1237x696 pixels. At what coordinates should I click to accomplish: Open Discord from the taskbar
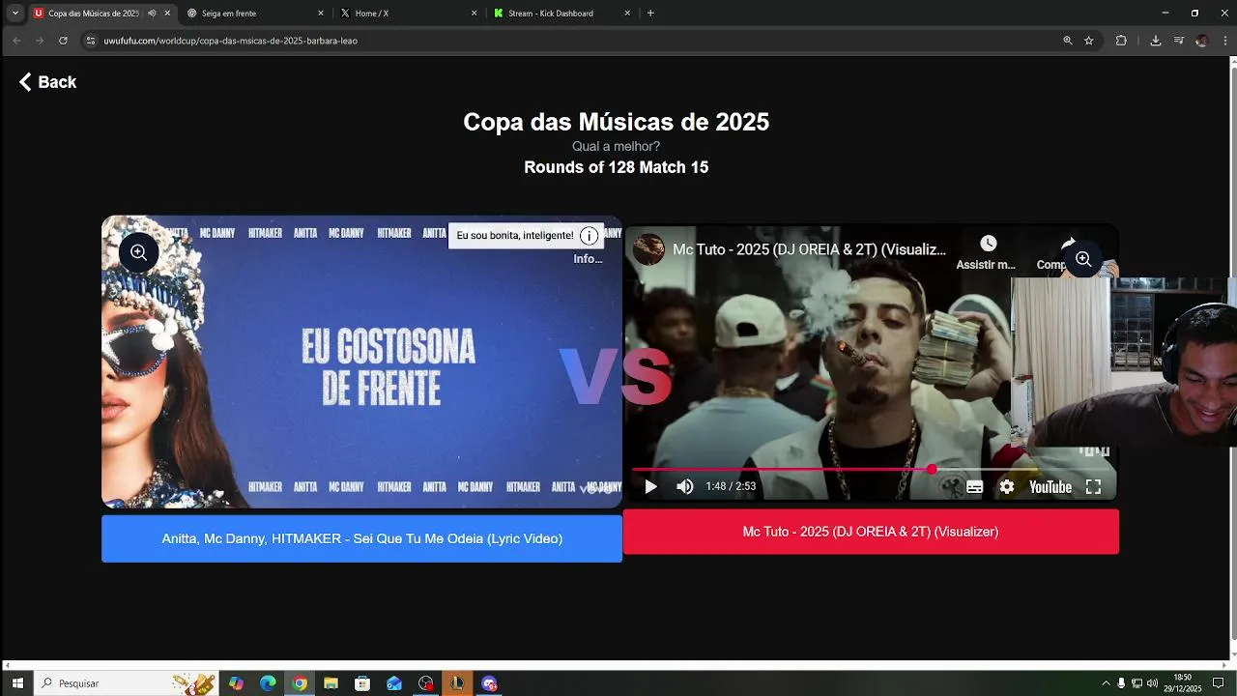(489, 683)
